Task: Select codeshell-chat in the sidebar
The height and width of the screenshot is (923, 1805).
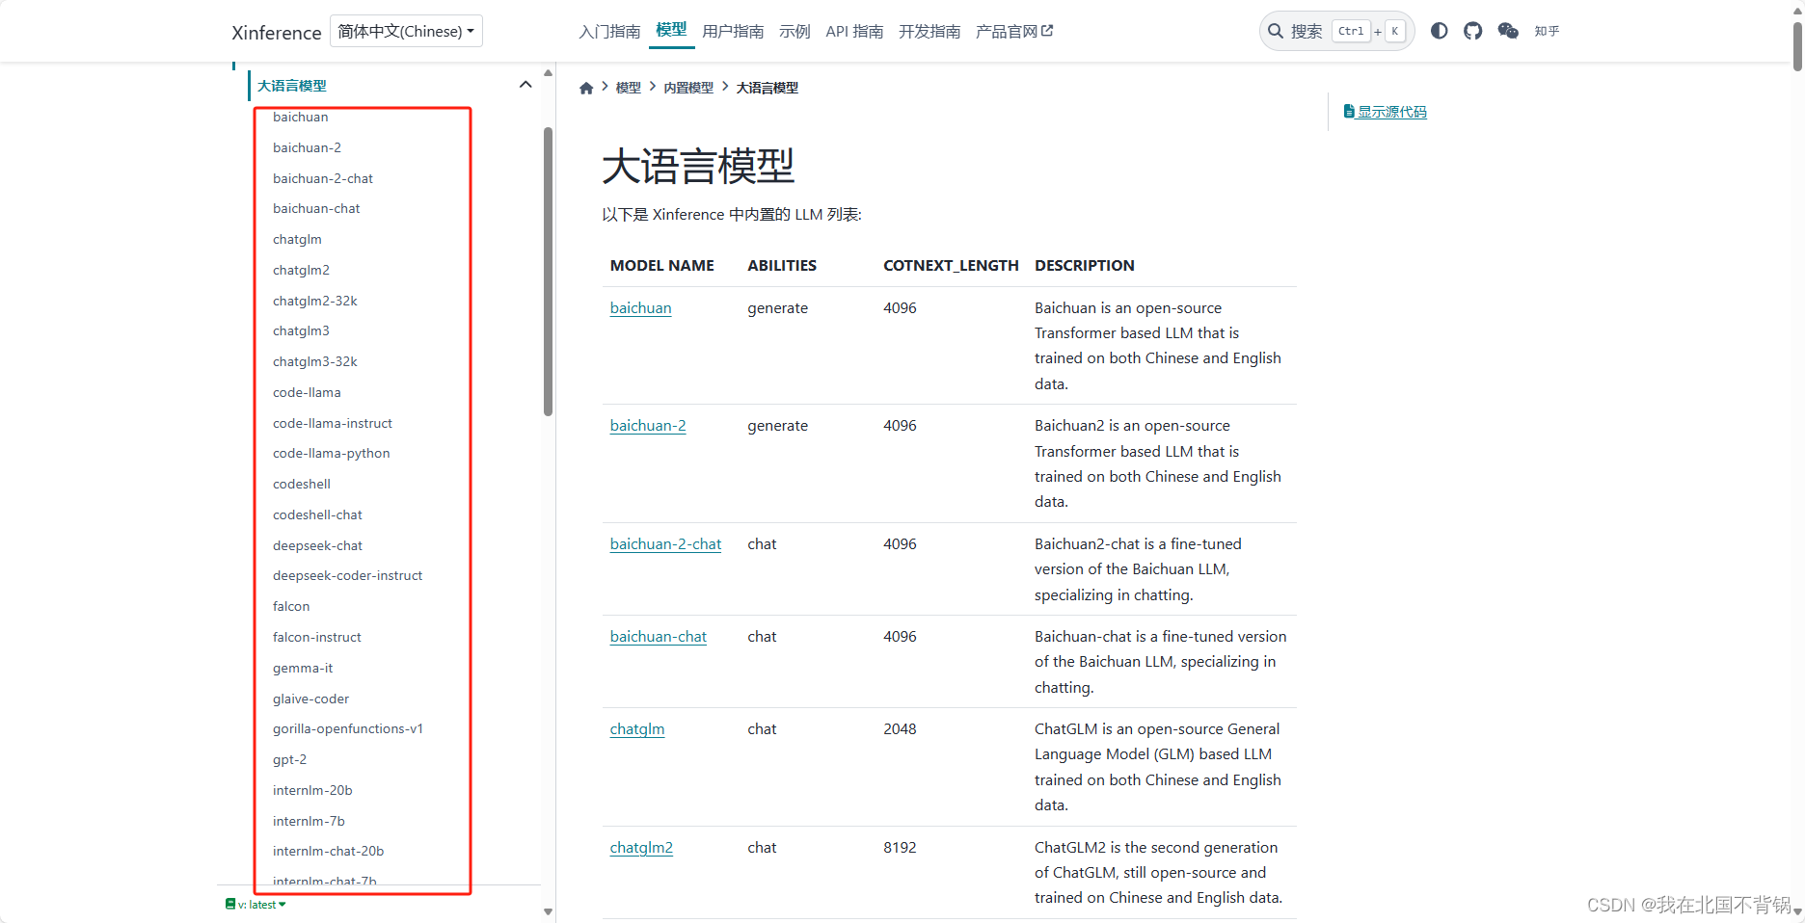Action: coord(317,514)
